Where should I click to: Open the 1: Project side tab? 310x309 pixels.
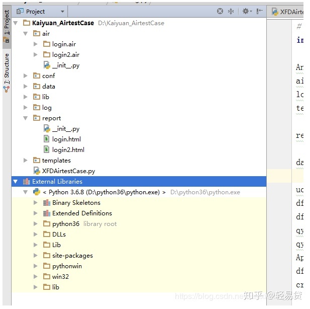point(7,27)
